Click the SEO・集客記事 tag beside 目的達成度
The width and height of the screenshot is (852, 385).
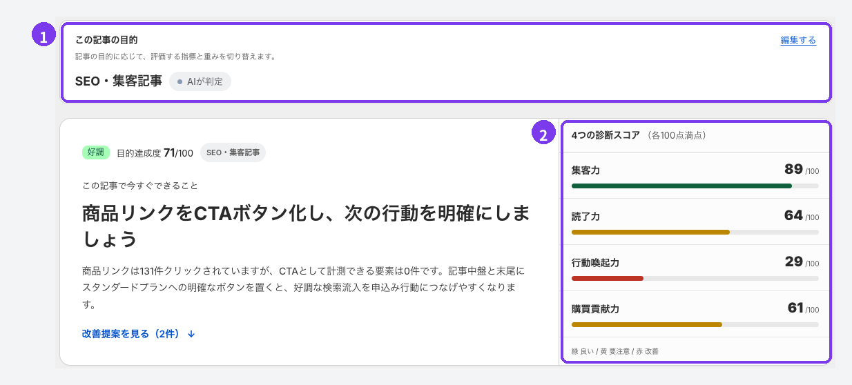[233, 152]
